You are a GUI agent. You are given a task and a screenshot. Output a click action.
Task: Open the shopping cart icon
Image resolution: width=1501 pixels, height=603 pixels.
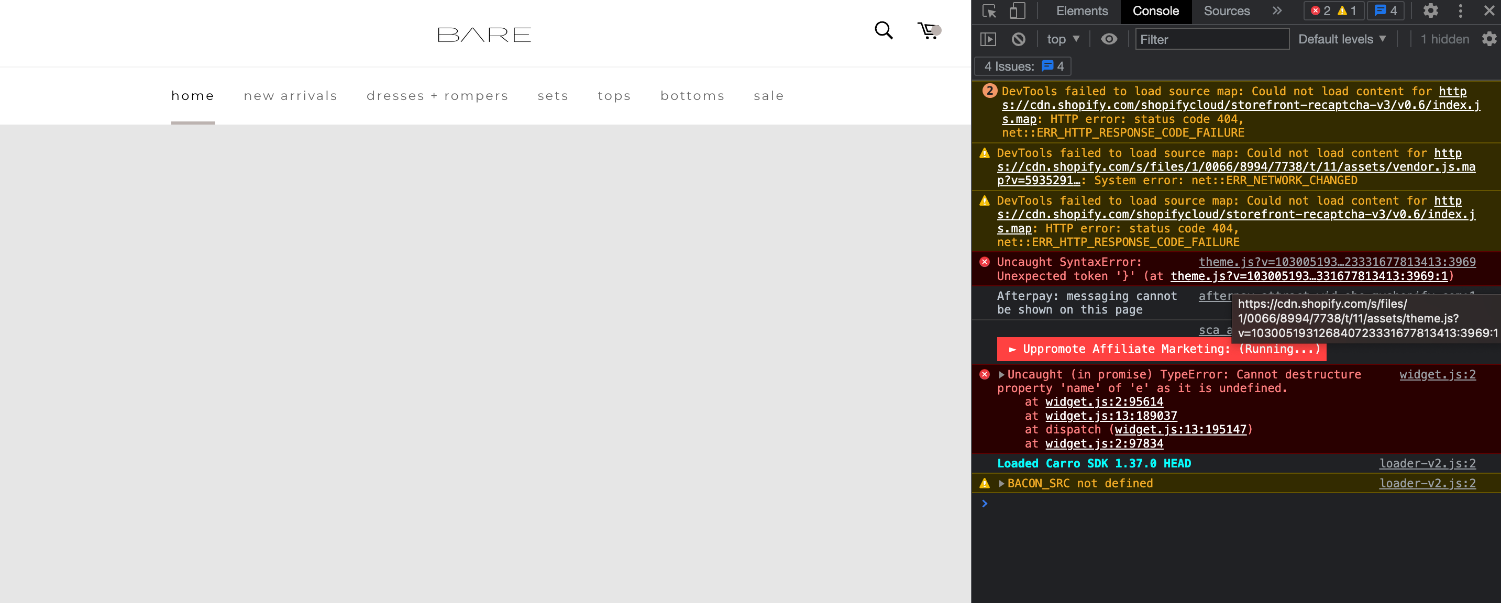click(928, 30)
